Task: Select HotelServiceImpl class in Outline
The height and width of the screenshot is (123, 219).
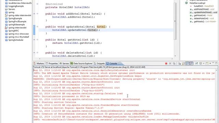Action: coord(197,3)
